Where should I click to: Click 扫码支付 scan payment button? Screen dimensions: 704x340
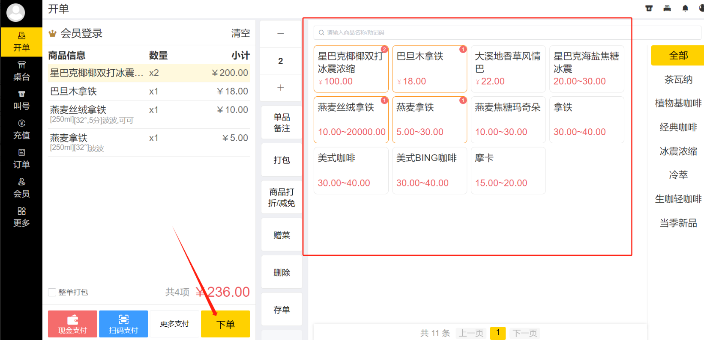pyautogui.click(x=123, y=324)
